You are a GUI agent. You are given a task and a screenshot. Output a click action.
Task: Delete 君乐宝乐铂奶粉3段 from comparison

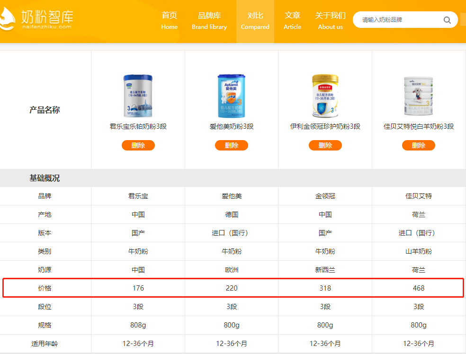138,145
